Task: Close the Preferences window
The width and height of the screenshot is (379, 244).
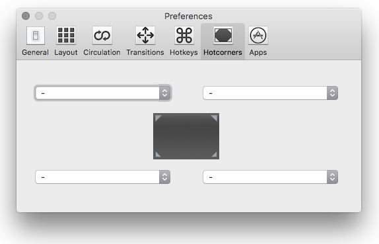Action: coord(26,16)
